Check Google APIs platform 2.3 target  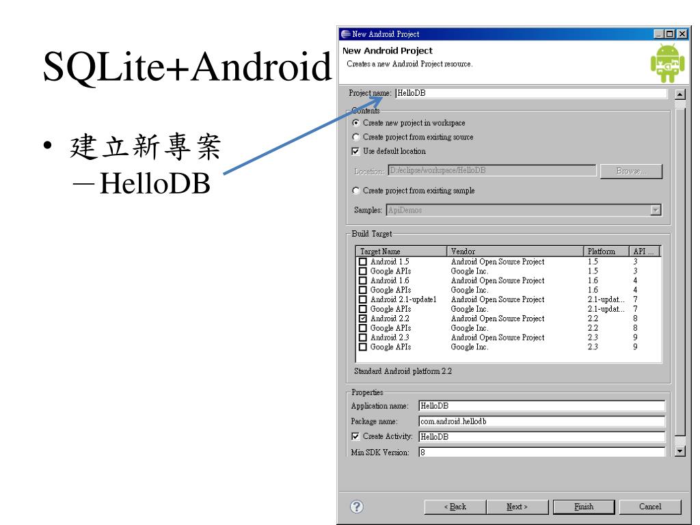[x=363, y=347]
